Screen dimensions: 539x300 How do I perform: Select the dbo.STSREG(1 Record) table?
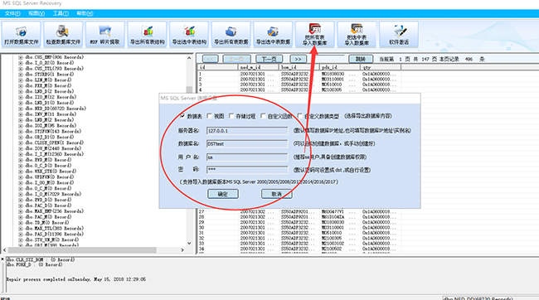(x=50, y=75)
